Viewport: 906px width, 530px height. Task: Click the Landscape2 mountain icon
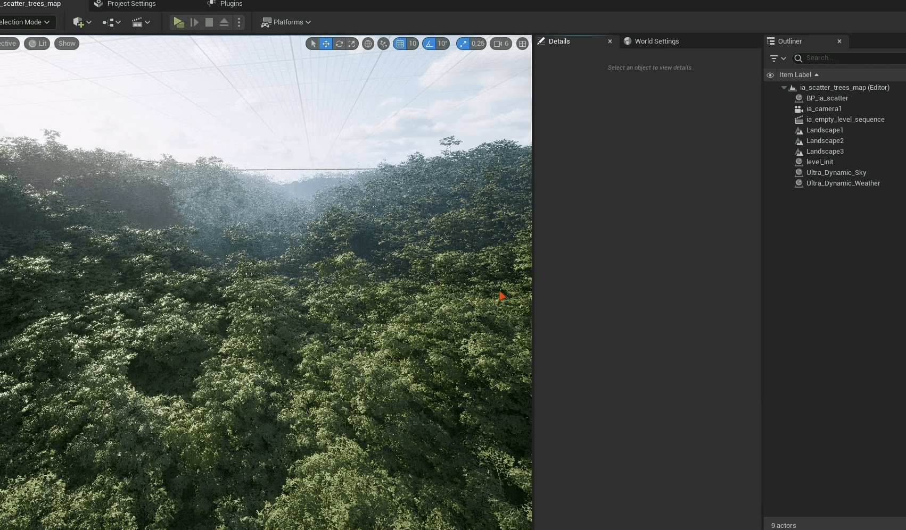[x=798, y=141]
